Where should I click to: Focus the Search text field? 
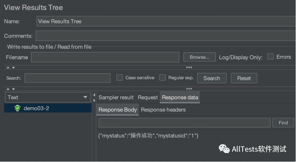(x=67, y=78)
